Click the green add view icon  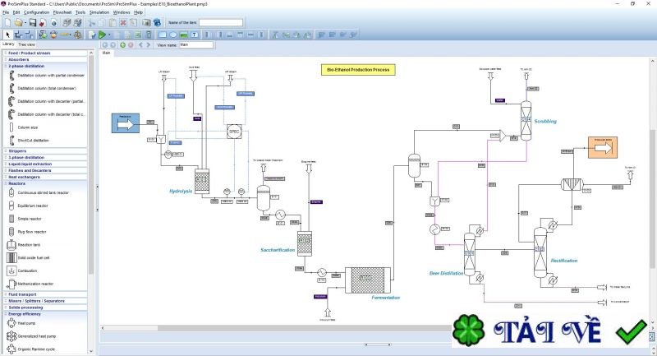click(x=122, y=45)
